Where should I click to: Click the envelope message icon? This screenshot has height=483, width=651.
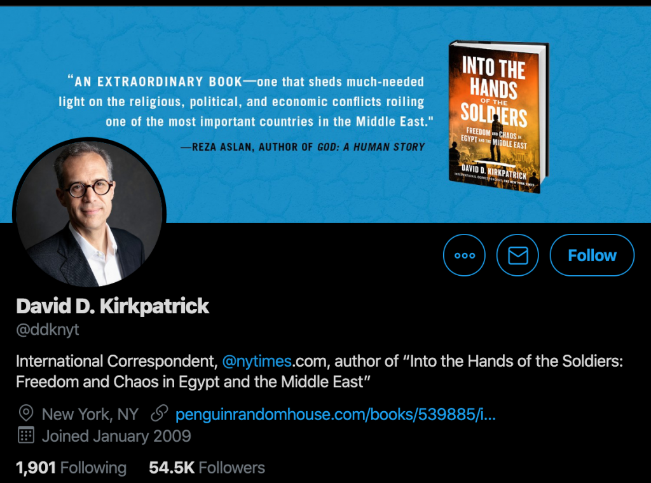517,255
